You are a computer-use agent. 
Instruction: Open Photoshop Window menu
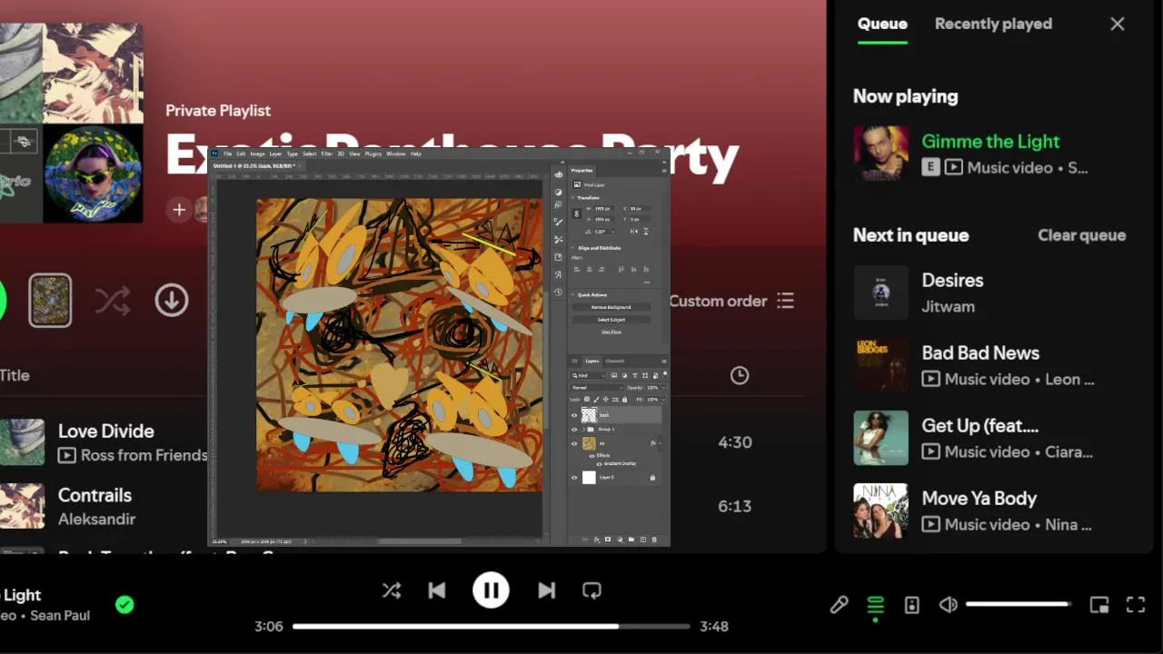tap(395, 154)
